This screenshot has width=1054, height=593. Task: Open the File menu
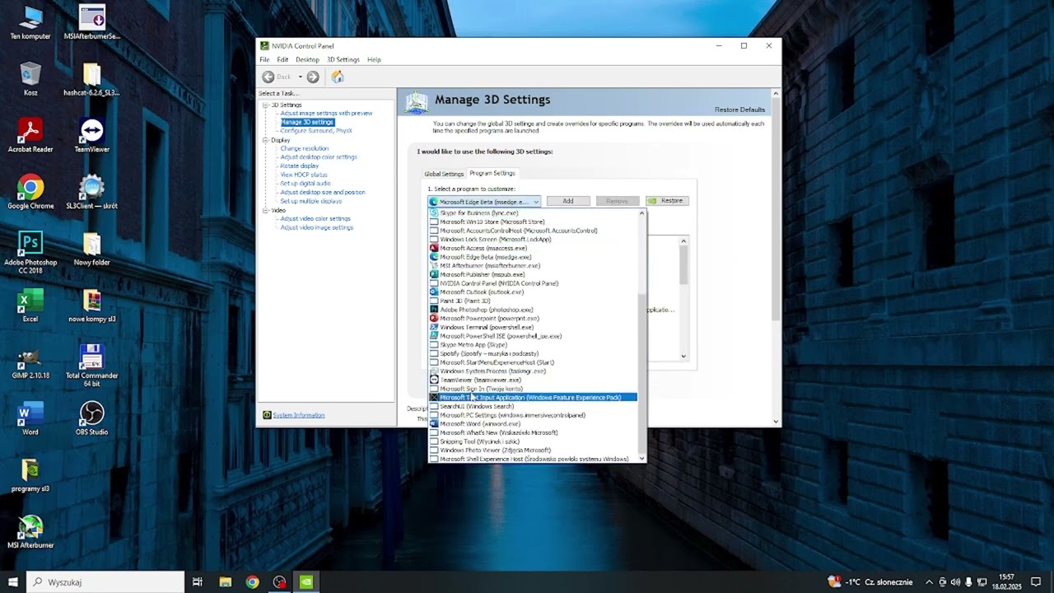click(264, 59)
